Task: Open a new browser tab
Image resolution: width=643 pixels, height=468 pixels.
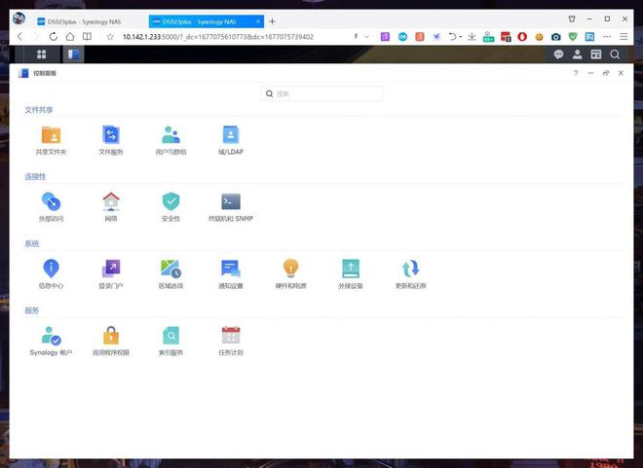Action: (272, 21)
